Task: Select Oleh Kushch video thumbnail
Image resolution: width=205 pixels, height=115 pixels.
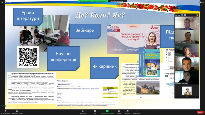Action: (x=187, y=64)
